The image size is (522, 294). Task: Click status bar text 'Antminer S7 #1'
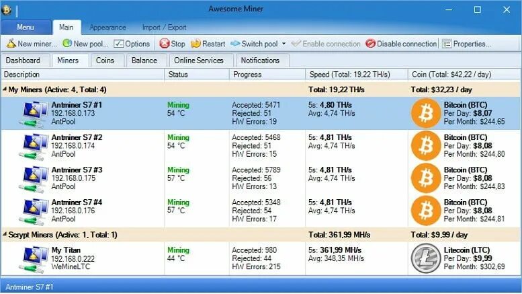[x=30, y=287]
